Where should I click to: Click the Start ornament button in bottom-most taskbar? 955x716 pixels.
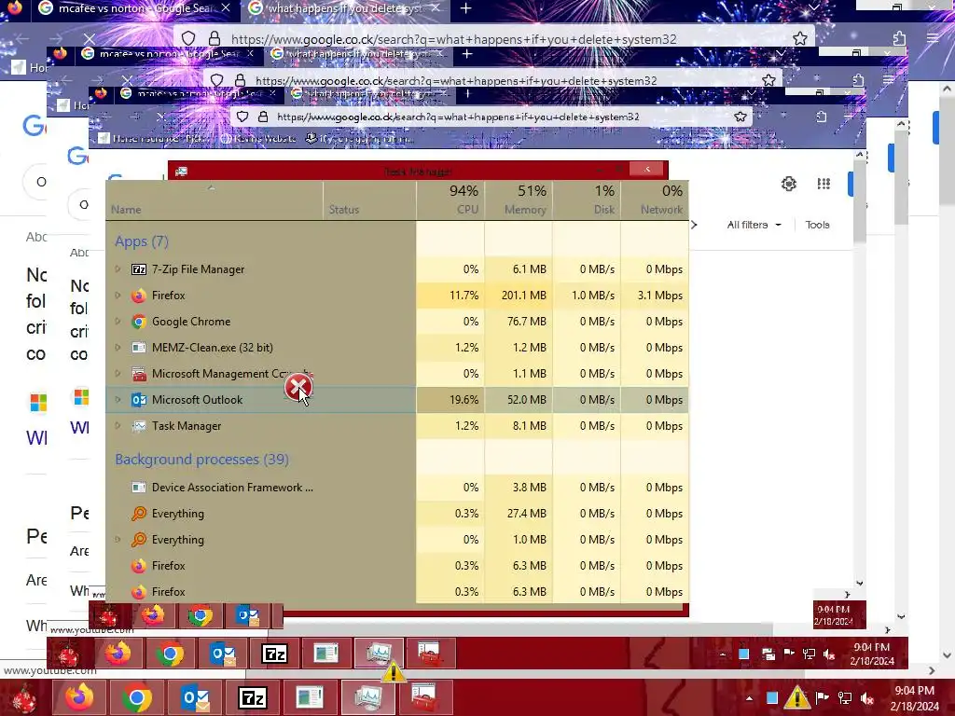[x=23, y=698]
